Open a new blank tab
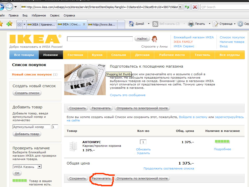Image resolution: width=249 pixels, height=187 pixels. (x=121, y=25)
